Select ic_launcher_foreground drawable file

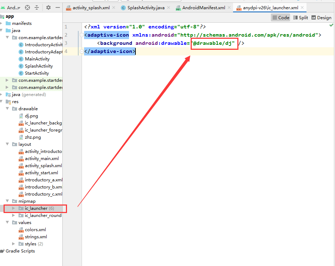coord(43,130)
